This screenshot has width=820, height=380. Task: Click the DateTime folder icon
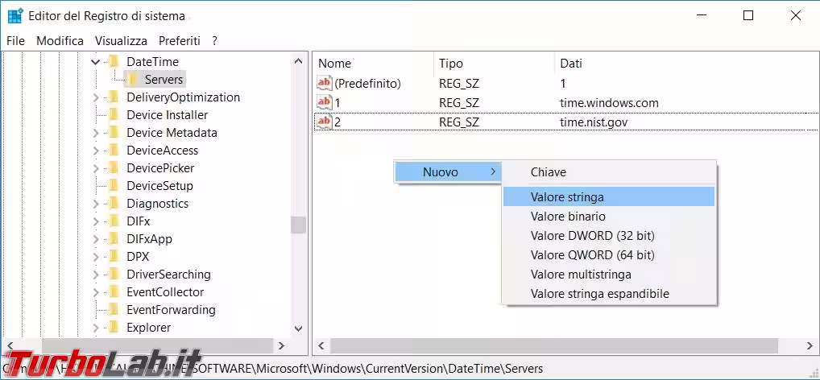pos(114,62)
